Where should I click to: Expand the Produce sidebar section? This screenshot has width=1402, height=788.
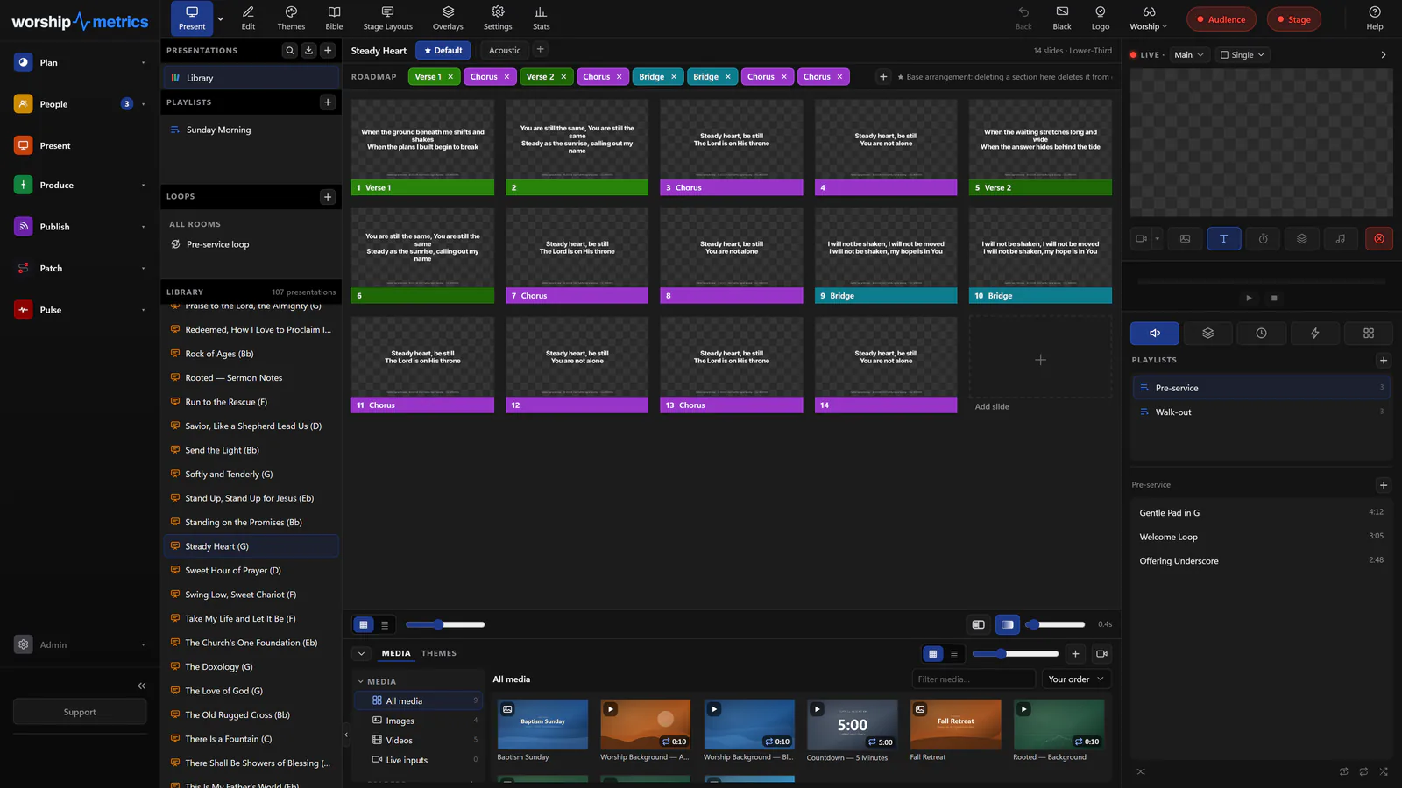(x=143, y=186)
